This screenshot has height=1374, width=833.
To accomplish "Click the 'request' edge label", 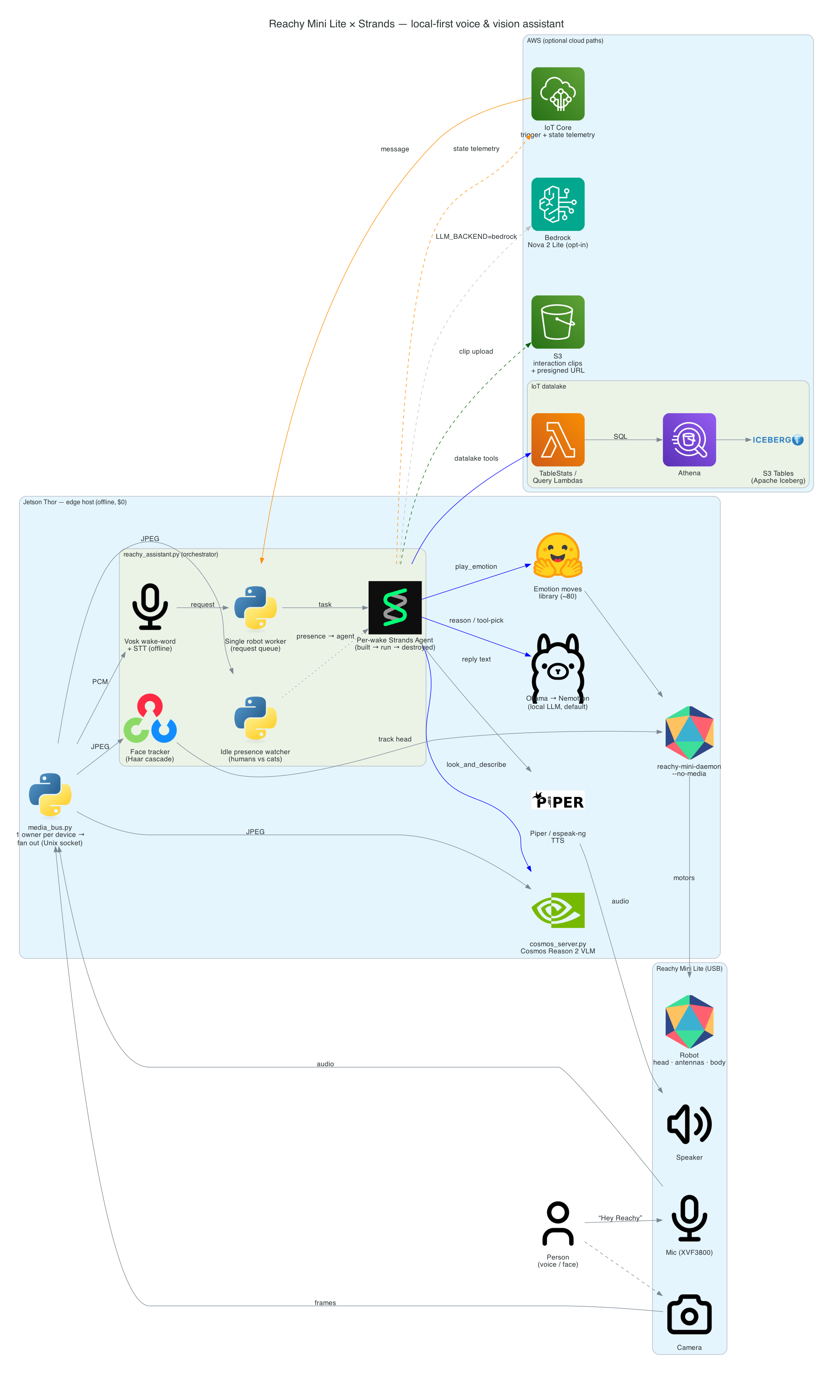I will (202, 604).
